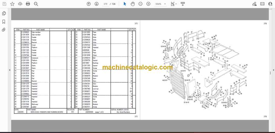The image size is (275, 133).
Task: Click the page number field showing 379
Action: [105, 4]
